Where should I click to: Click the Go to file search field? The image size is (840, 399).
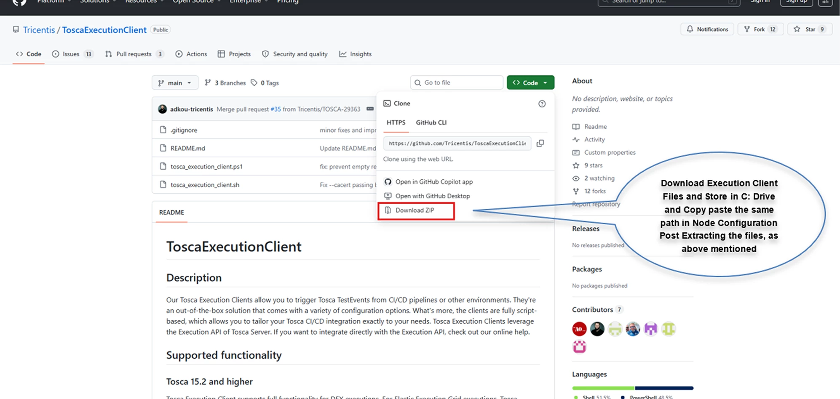tap(457, 82)
